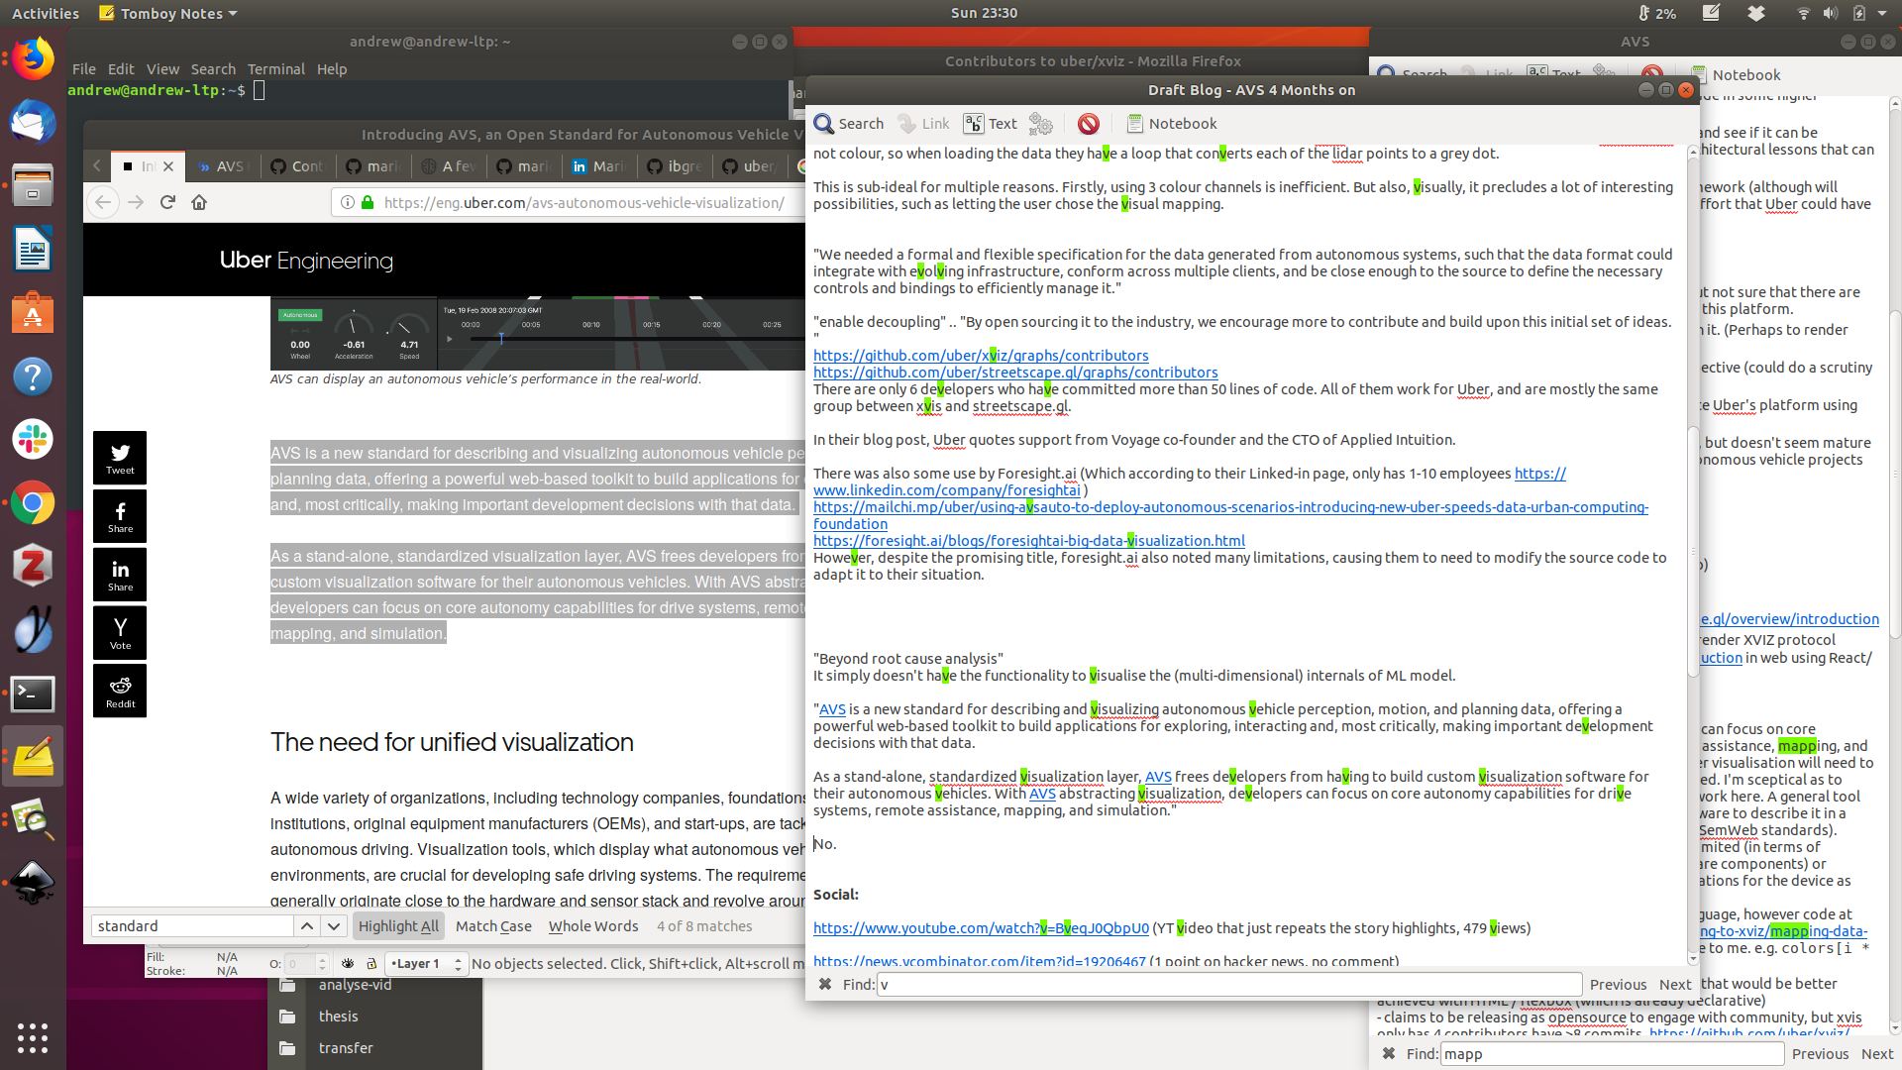Toggle Match Case in find bar

[493, 926]
